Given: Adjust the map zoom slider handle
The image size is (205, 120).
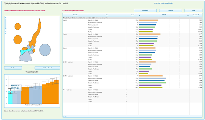Looking at the screenshot, I should [x=6, y=28].
